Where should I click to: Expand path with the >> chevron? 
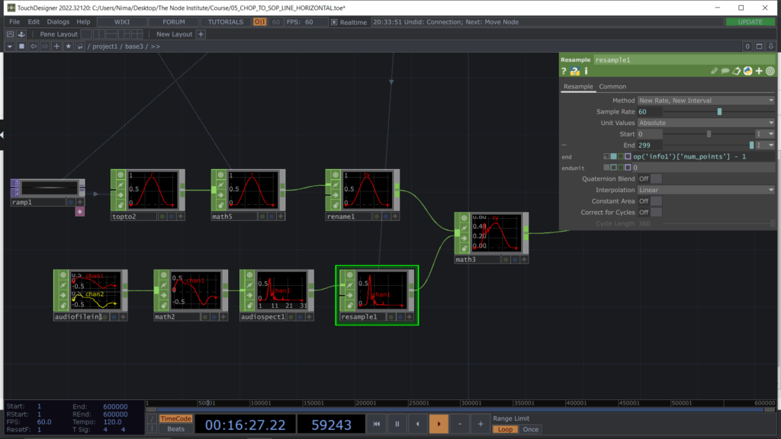pyautogui.click(x=156, y=46)
